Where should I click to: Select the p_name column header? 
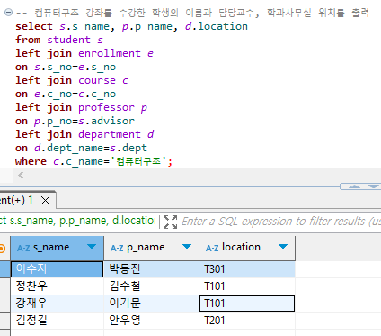(152, 248)
